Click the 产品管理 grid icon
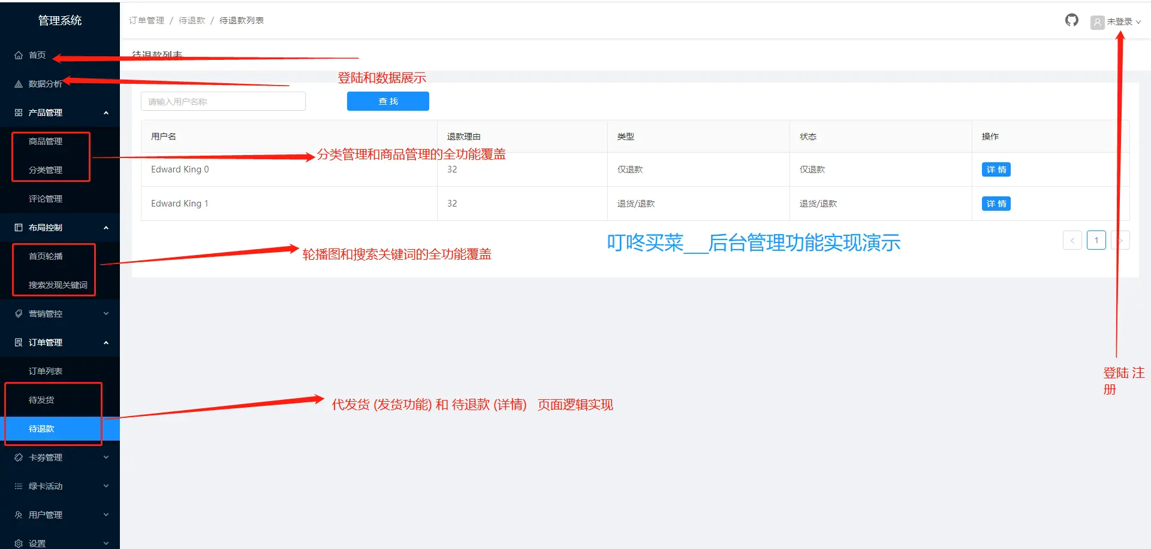Image resolution: width=1151 pixels, height=549 pixels. coord(19,113)
